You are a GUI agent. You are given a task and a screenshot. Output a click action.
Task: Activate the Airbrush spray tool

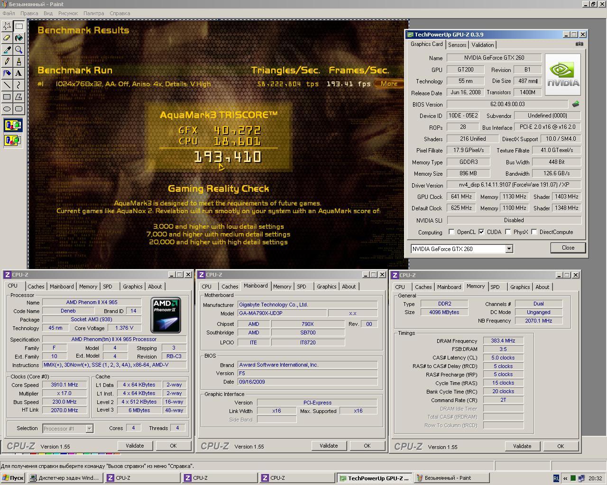tap(7, 73)
